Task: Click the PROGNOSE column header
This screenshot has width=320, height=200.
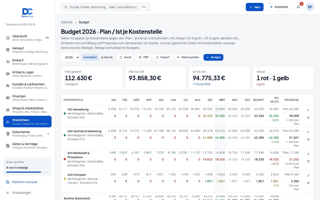Action: (291, 100)
